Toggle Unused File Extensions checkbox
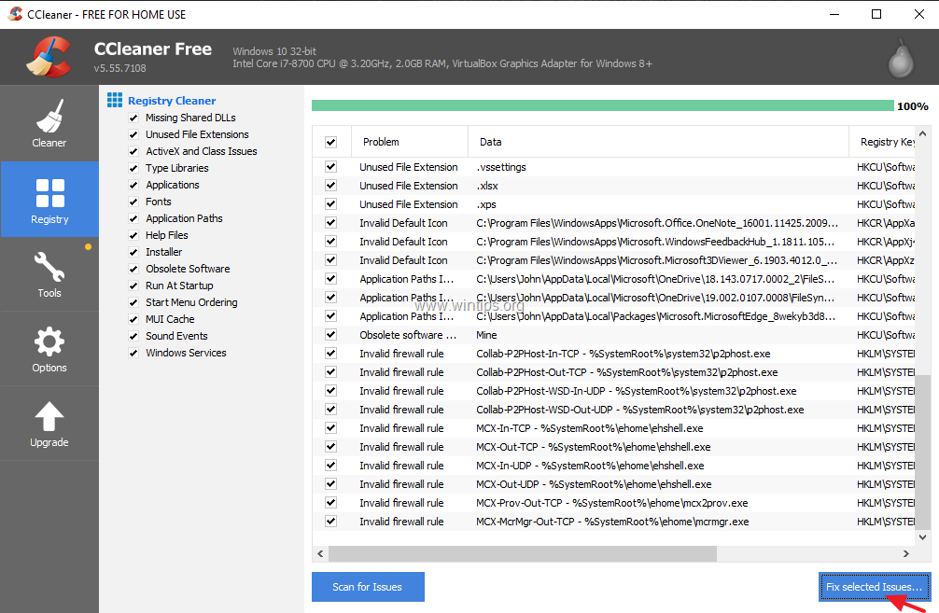The height and width of the screenshot is (613, 939). click(133, 134)
